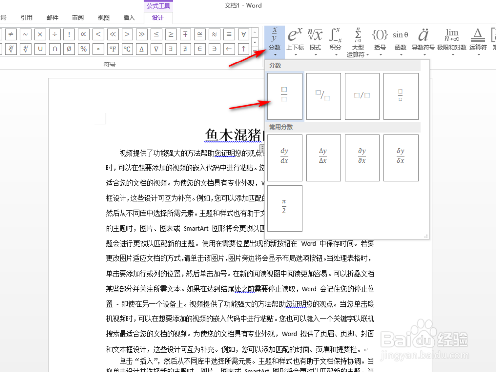This screenshot has height=372, width=496.
Task: Choose the skewed fraction template
Action: 323,96
